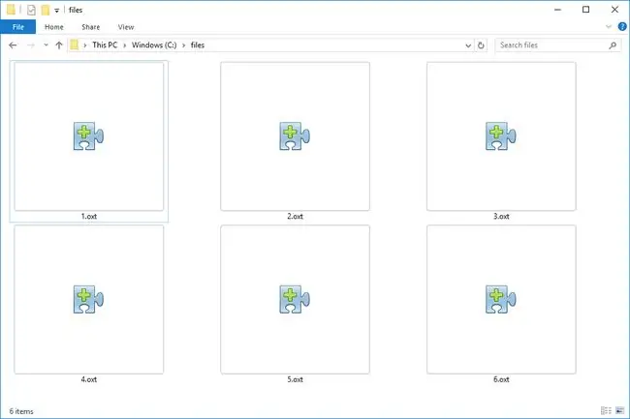Expand the chevron before This PC

[x=84, y=45]
